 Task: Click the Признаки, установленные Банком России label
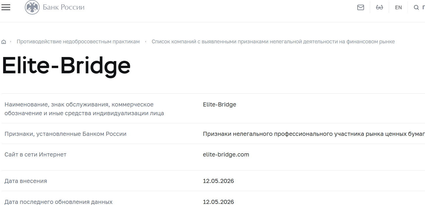coord(65,134)
